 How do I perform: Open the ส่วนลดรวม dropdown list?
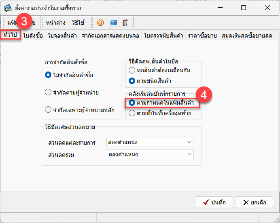pyautogui.click(x=189, y=154)
